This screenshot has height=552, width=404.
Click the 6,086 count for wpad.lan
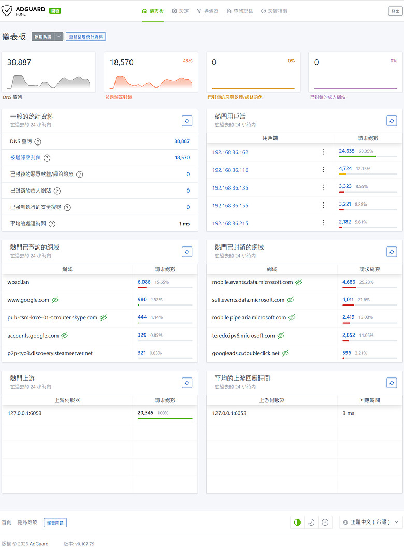pos(144,282)
